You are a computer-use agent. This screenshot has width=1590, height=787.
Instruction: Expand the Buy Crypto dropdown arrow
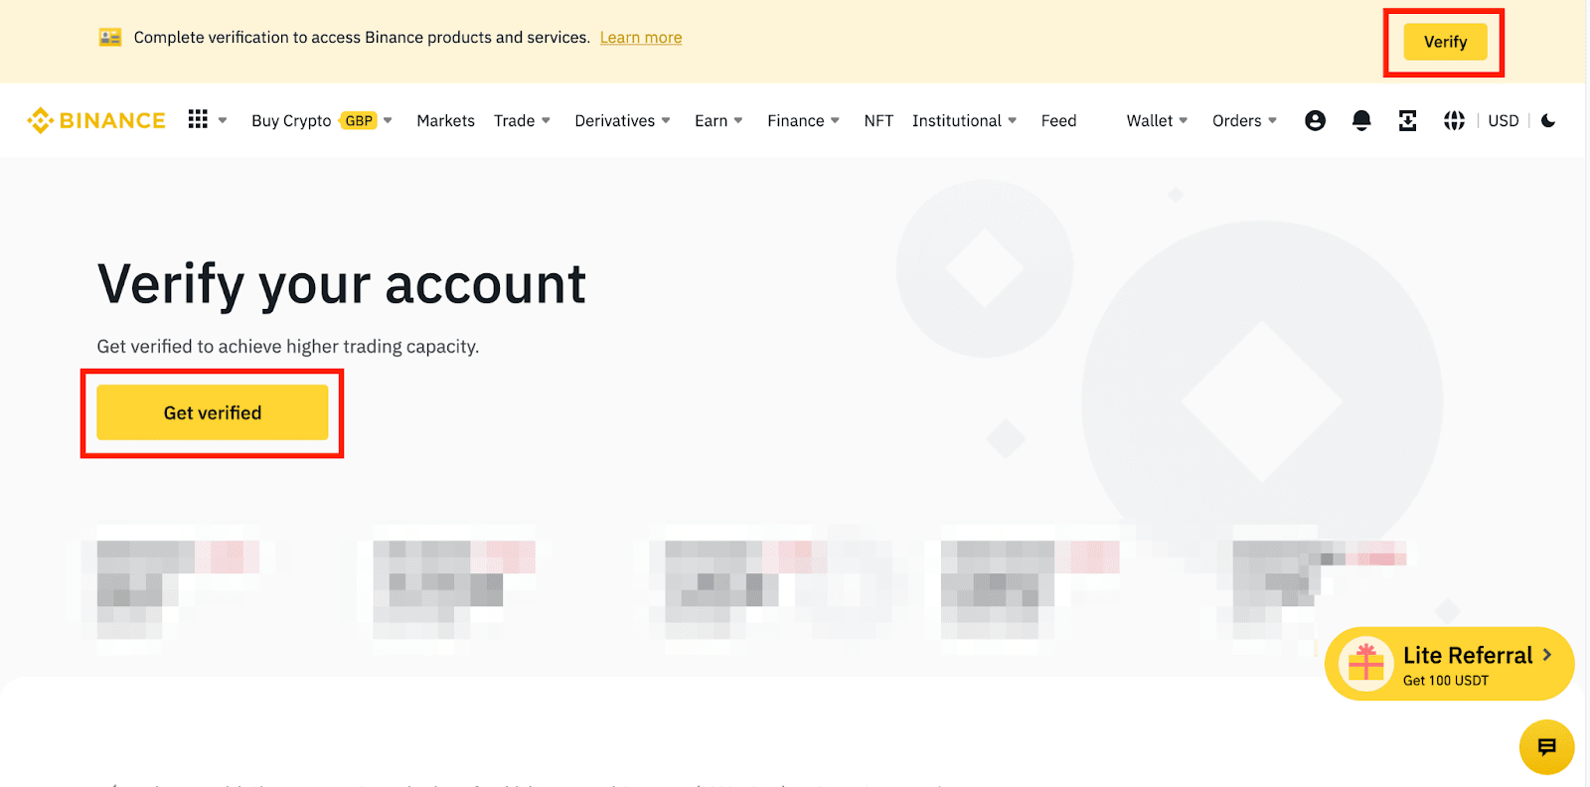click(388, 120)
